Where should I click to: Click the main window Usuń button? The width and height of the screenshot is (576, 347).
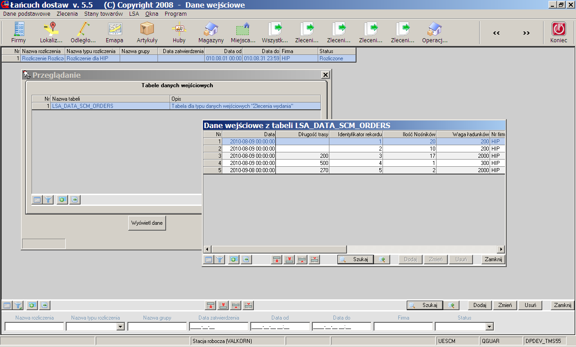click(530, 305)
